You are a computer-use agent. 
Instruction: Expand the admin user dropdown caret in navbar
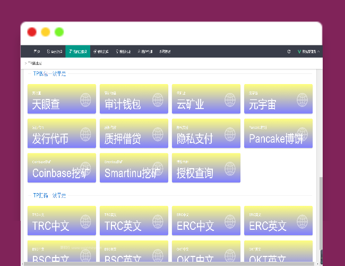point(318,52)
